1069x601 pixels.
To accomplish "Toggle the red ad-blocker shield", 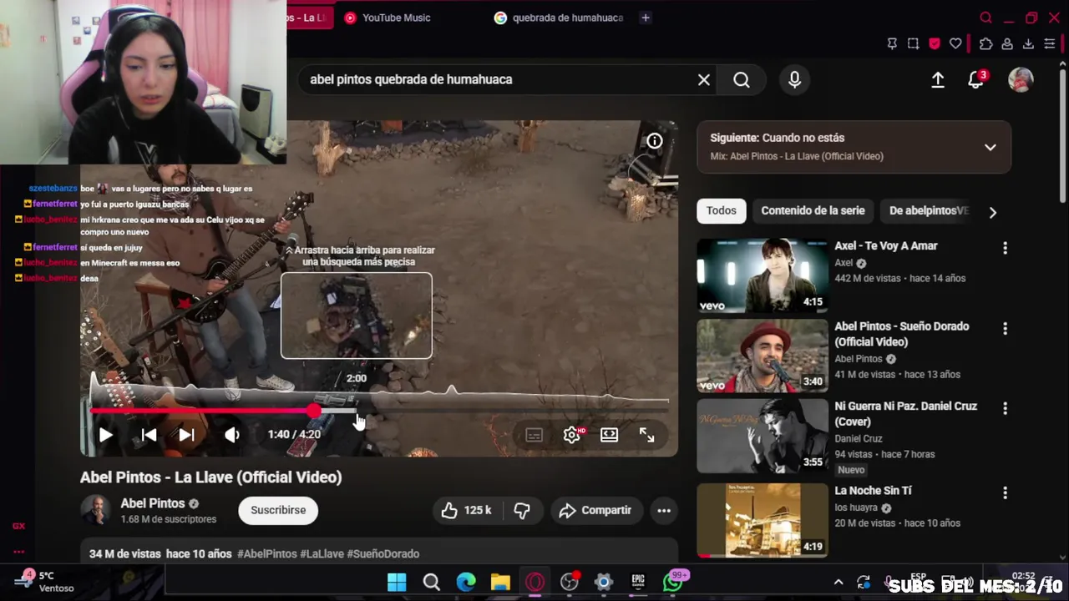I will (934, 43).
